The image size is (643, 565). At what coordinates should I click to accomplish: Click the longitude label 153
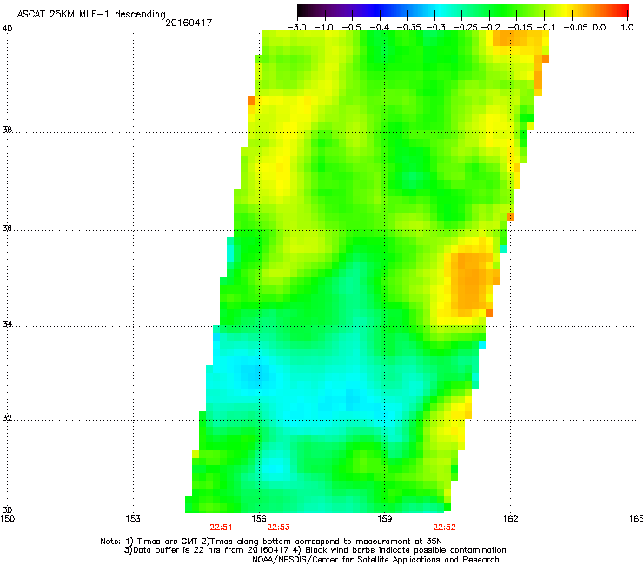133,519
